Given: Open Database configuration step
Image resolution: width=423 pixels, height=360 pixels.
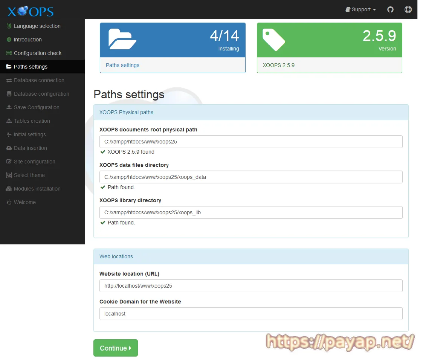Looking at the screenshot, I should 42,94.
